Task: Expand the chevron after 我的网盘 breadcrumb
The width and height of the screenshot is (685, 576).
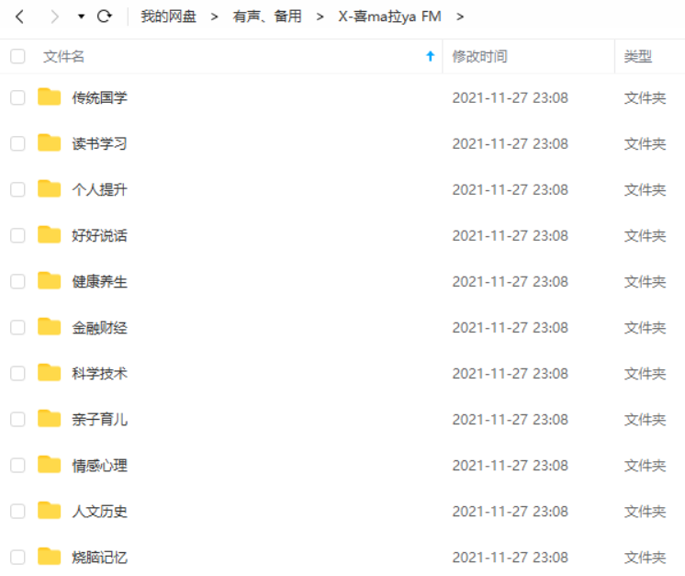Action: coord(214,17)
